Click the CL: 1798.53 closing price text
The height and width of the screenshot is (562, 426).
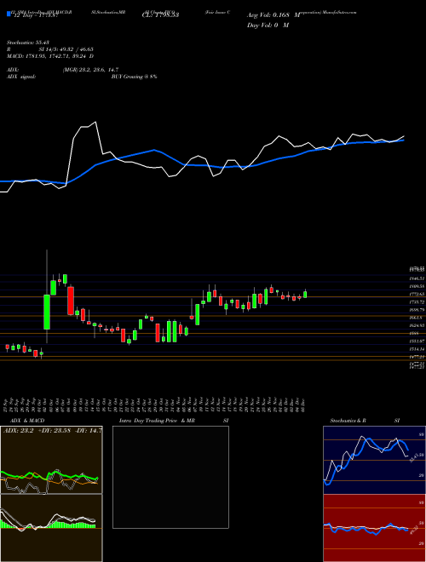click(160, 15)
